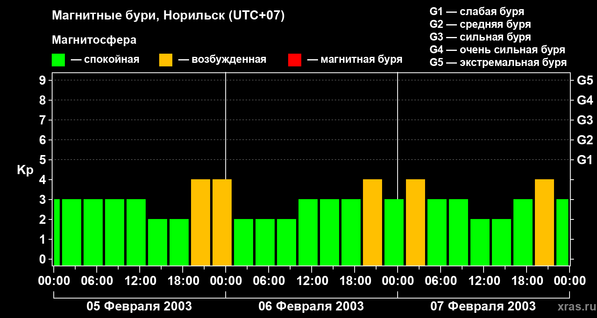Click 'G3 — сильная буря' legend line
The height and width of the screenshot is (318, 597).
click(x=480, y=37)
